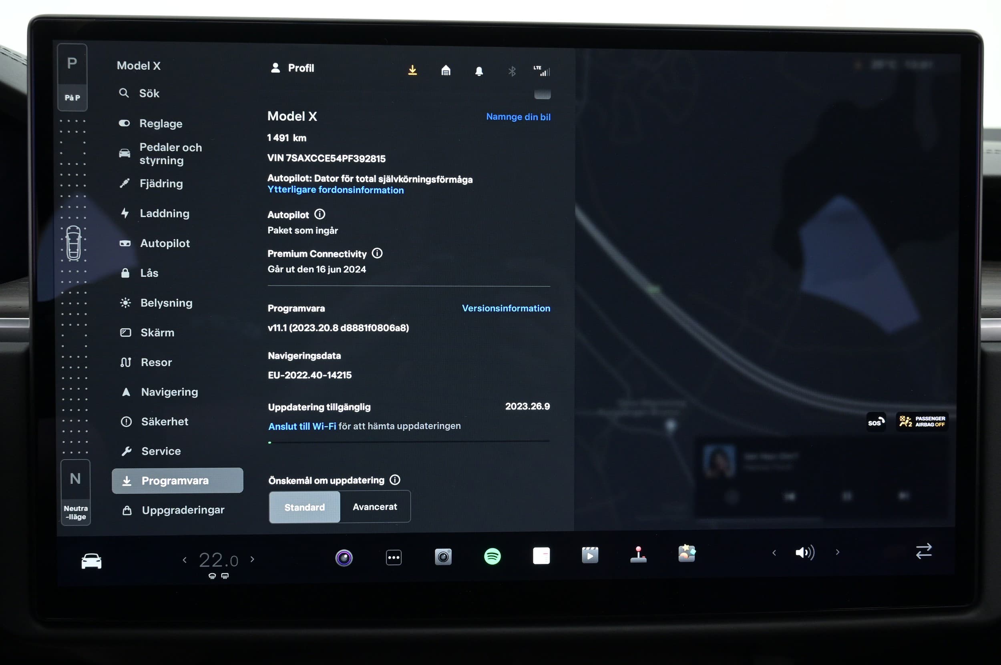Open the Sök search field
Image resolution: width=1001 pixels, height=665 pixels.
[139, 93]
